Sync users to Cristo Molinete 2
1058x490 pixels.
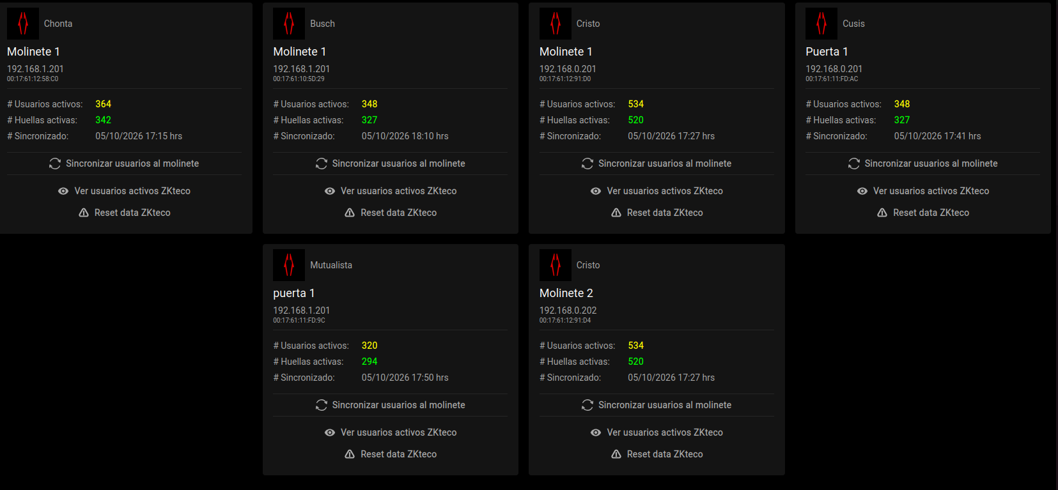657,405
